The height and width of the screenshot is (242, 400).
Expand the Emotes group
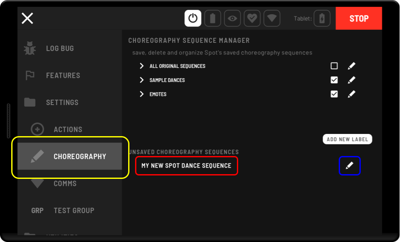coord(142,94)
